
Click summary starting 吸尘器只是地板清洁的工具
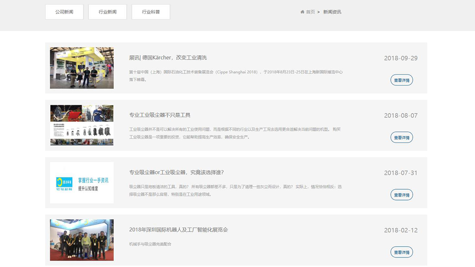(235, 191)
